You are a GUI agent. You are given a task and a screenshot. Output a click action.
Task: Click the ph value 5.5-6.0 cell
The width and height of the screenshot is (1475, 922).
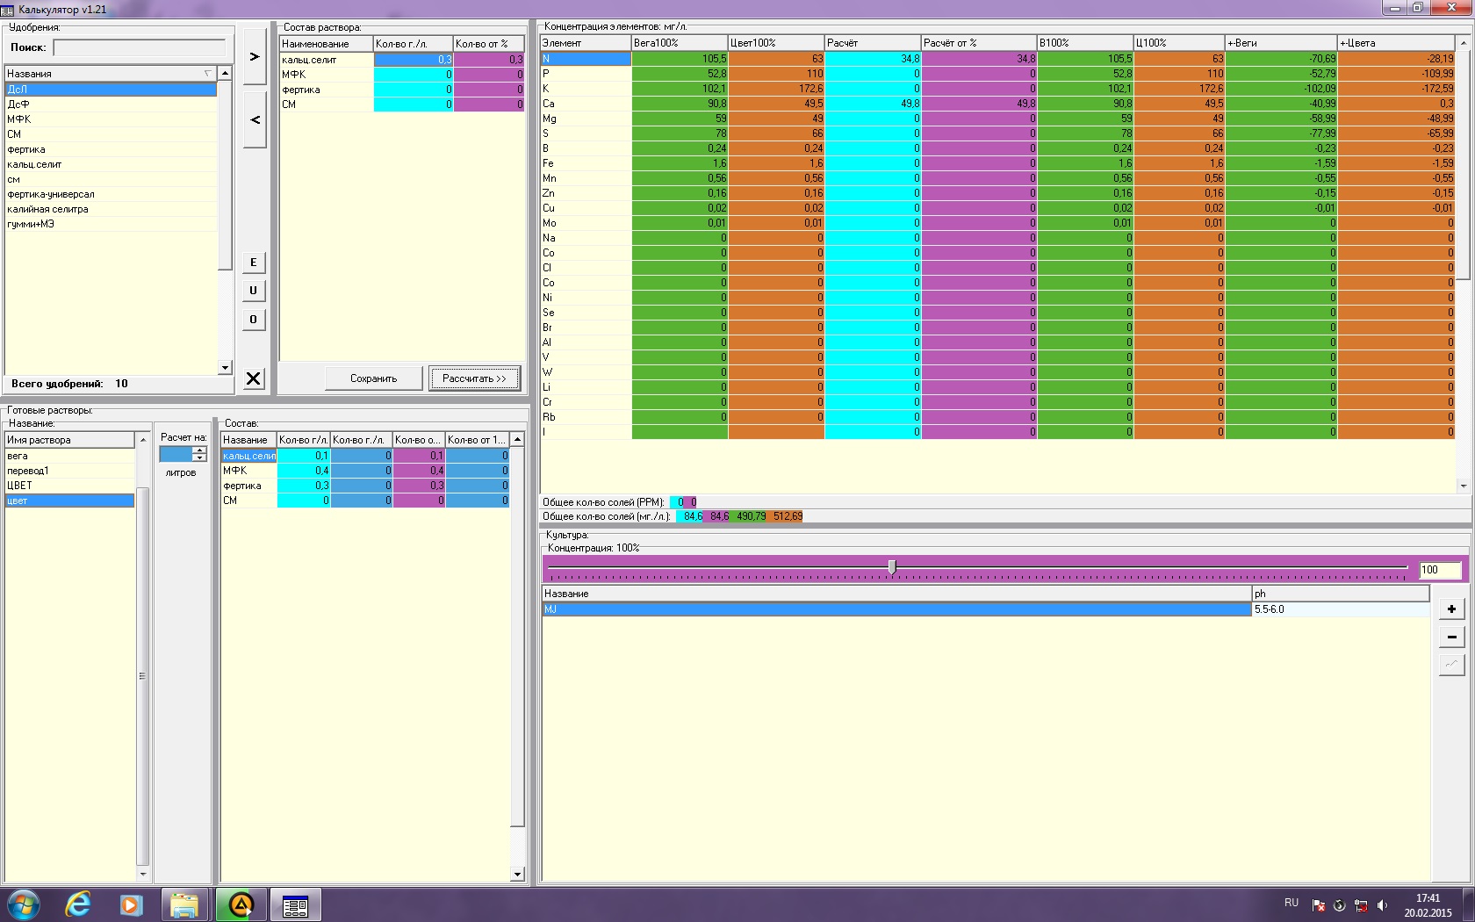[x=1341, y=609]
